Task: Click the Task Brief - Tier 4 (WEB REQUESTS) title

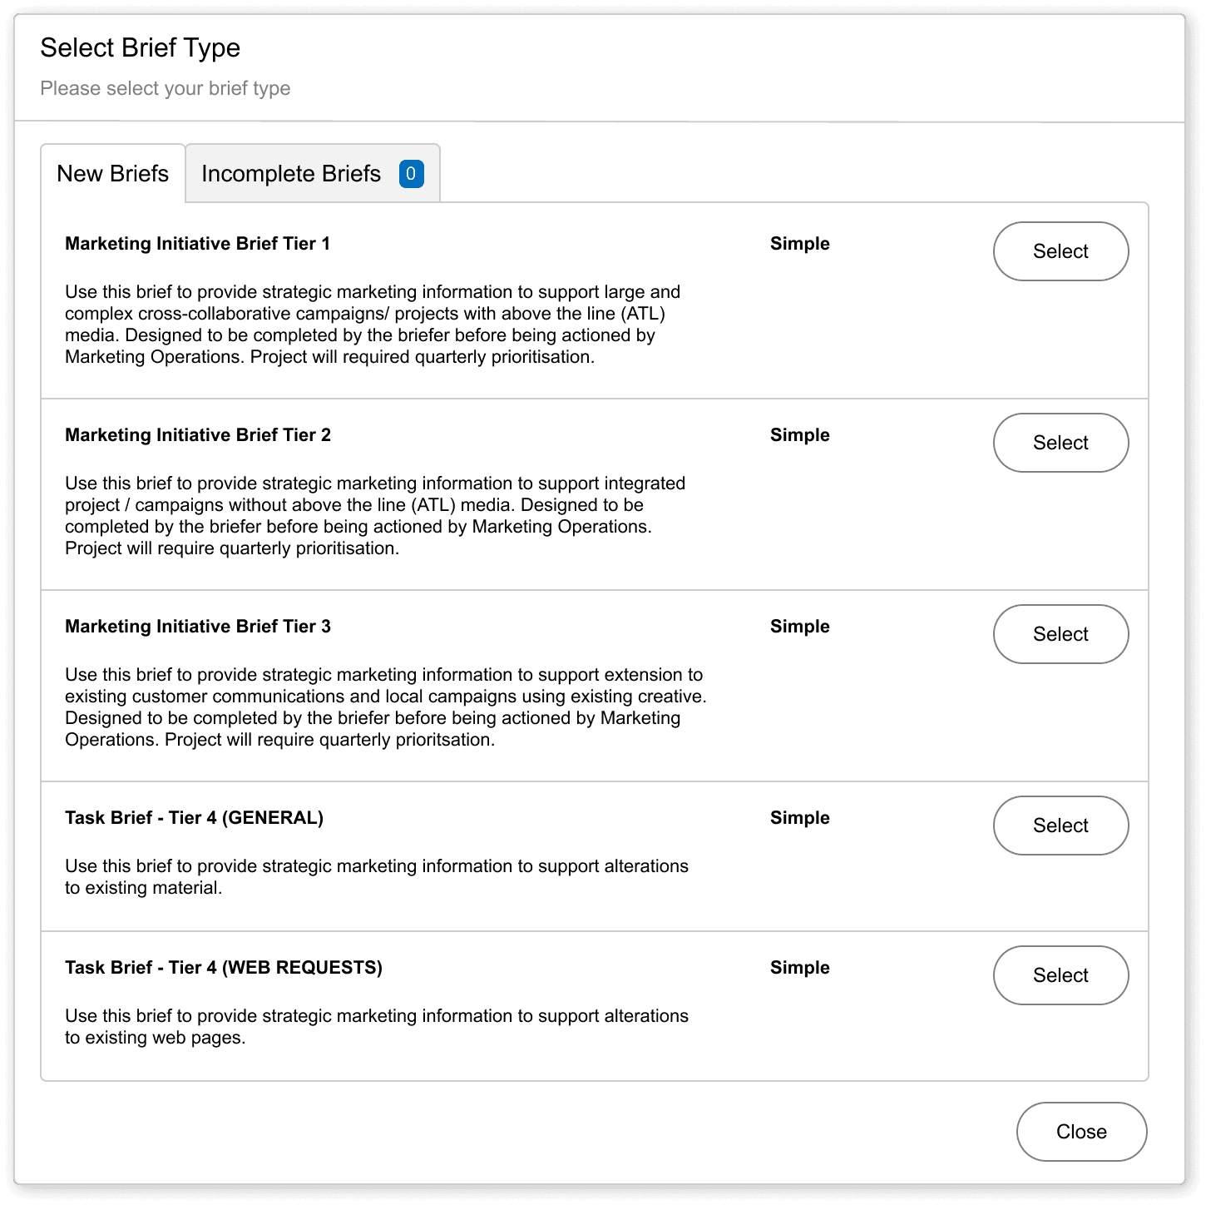Action: [225, 967]
